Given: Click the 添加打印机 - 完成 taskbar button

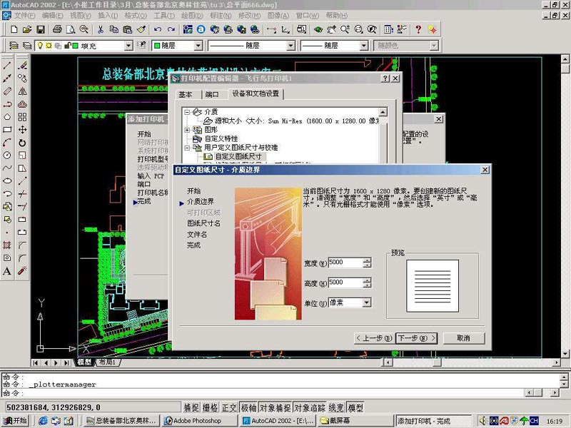Looking at the screenshot, I should pos(434,421).
